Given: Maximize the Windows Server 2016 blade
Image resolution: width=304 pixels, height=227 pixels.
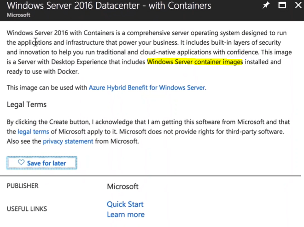Looking at the screenshot, I should (282, 5).
